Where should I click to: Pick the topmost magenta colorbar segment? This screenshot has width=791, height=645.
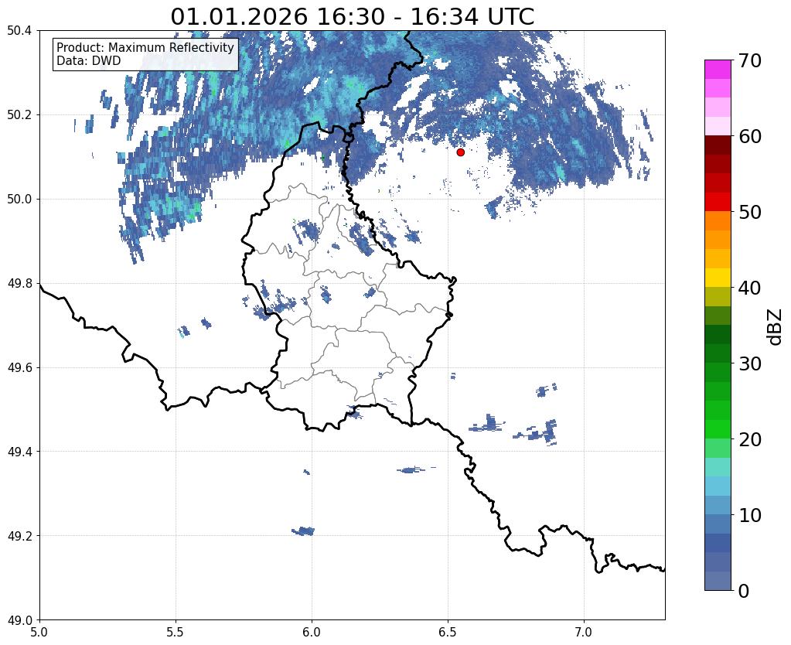[718, 70]
